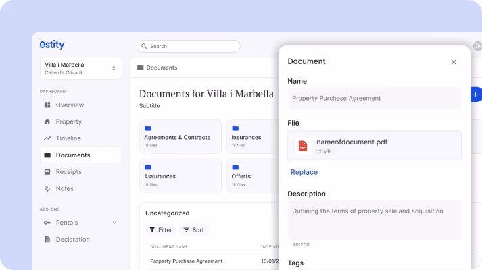The height and width of the screenshot is (270, 482).
Task: Click the blue plus add button
Action: point(476,94)
